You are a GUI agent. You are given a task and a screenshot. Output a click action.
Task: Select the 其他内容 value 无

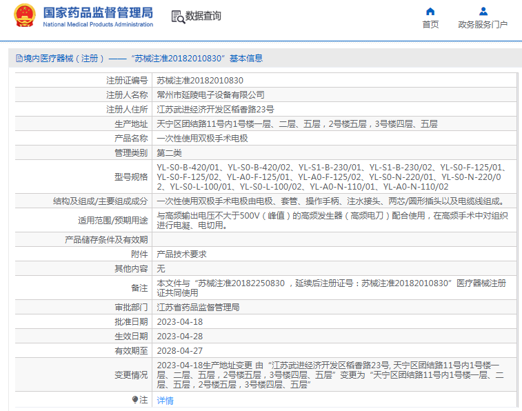coord(161,268)
